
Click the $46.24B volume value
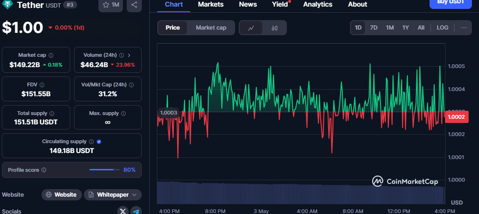[x=94, y=65]
